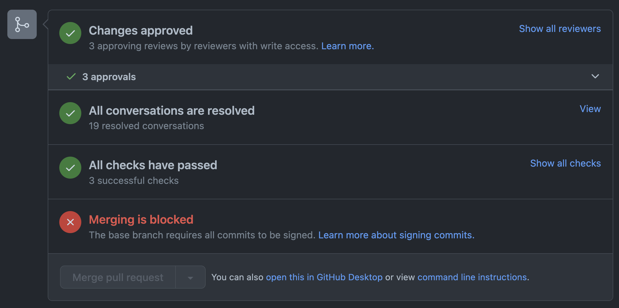Image resolution: width=619 pixels, height=308 pixels.
Task: Select the 19 resolved conversations row
Action: pyautogui.click(x=146, y=126)
